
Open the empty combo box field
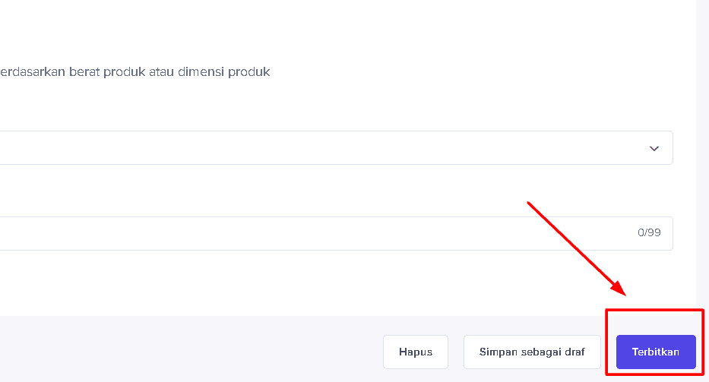click(x=304, y=148)
